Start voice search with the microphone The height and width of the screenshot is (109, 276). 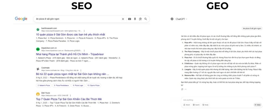click(x=135, y=19)
